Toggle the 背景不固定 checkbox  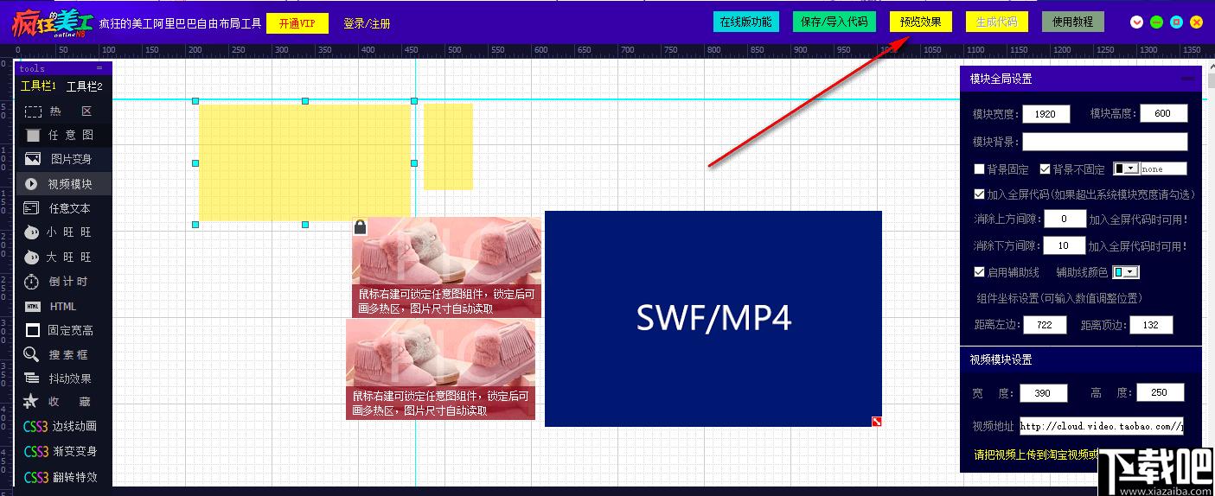tap(1045, 169)
